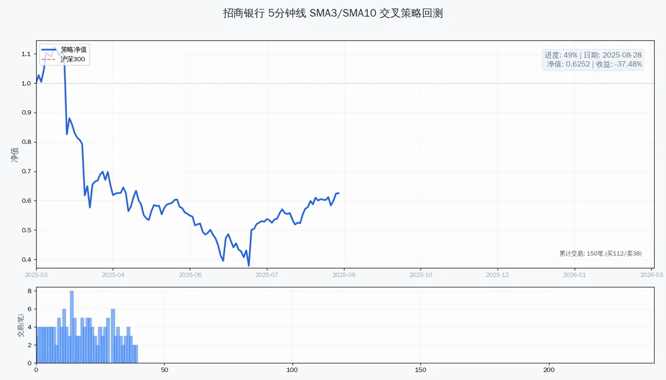666x380 pixels.
Task: Click the 1.1 tick on the net value axis
Action: 27,54
